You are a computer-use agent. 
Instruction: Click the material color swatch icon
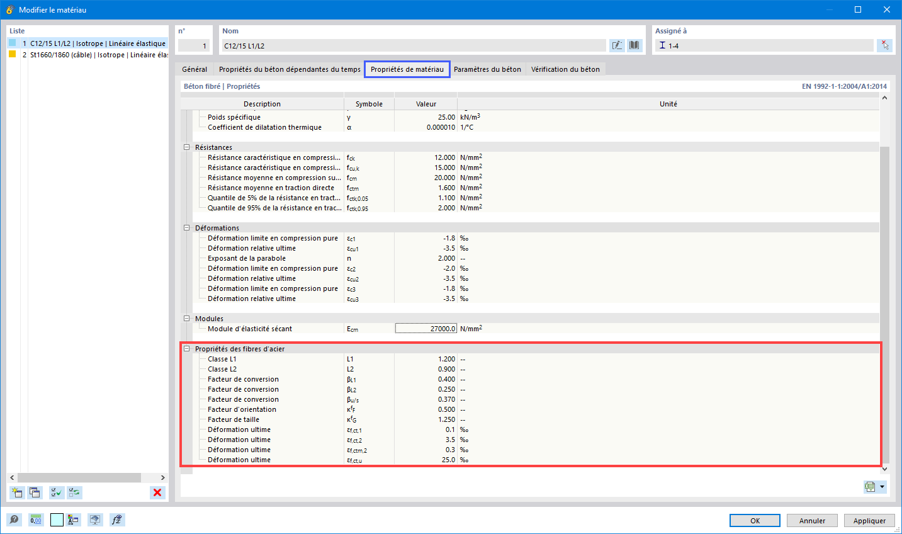tap(57, 520)
